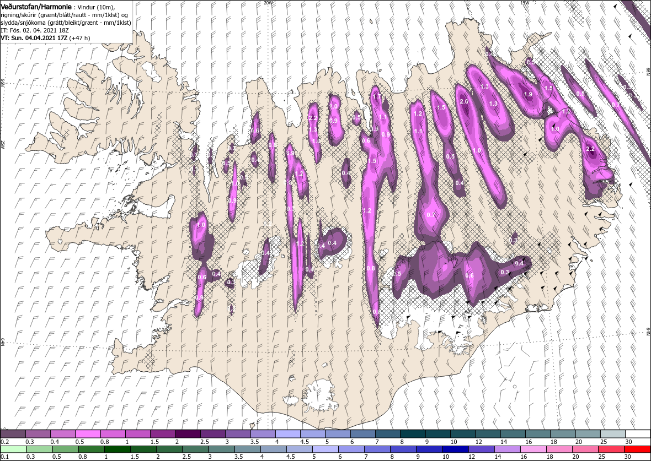This screenshot has width=651, height=461.
Task: Click the rain scale swatch labeled 0.1
Action: (13, 449)
